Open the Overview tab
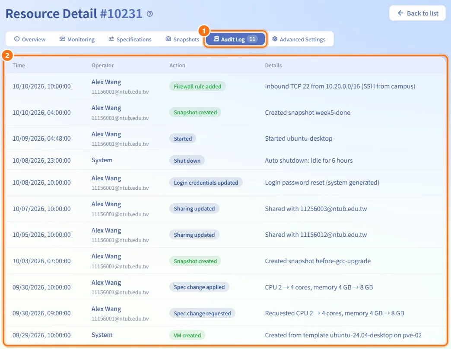 click(30, 39)
